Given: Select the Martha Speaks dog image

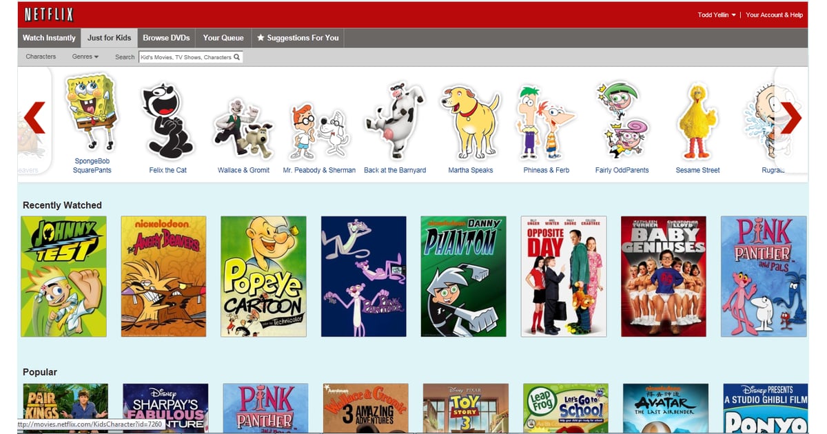Looking at the screenshot, I should coord(470,121).
